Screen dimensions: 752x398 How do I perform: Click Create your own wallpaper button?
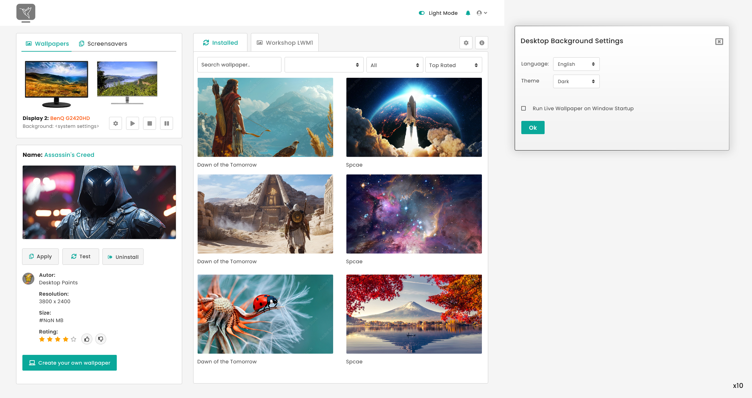pos(69,363)
